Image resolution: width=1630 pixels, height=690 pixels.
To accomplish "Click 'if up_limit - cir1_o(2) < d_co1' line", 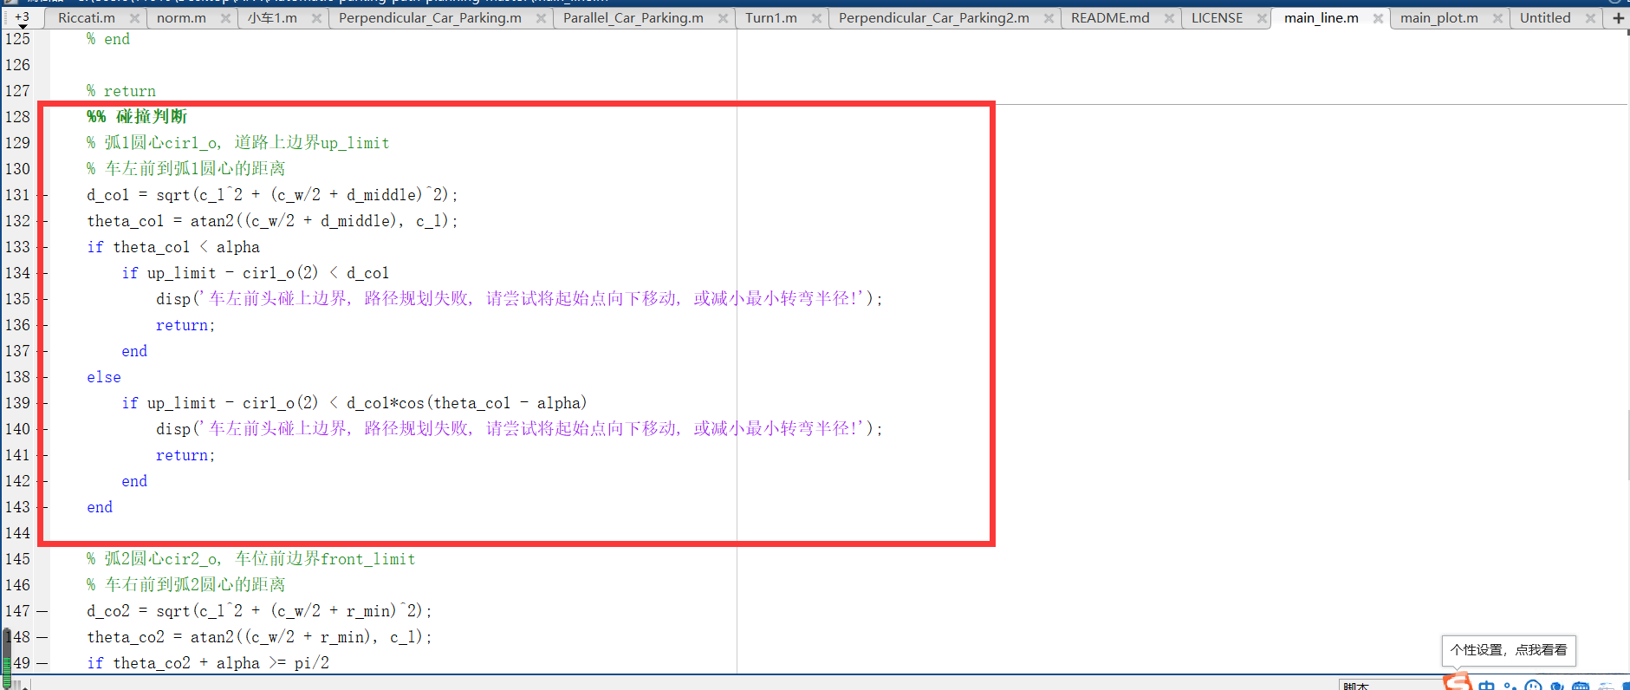I will point(255,273).
